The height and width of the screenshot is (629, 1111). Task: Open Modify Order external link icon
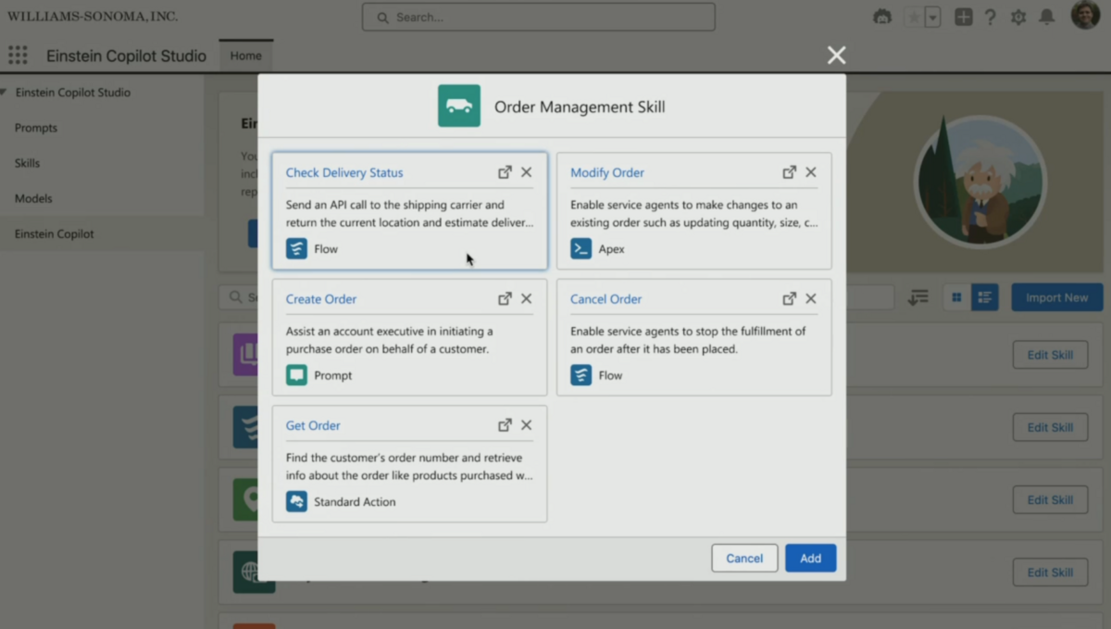(790, 172)
